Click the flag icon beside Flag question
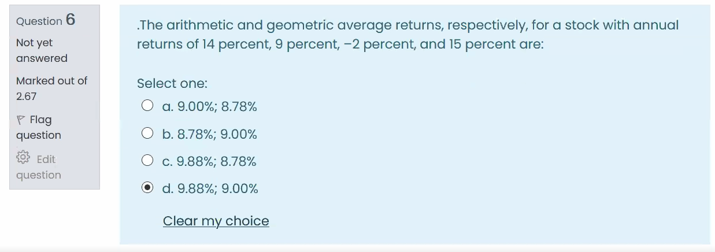Screen dimensions: 715x252 21,120
